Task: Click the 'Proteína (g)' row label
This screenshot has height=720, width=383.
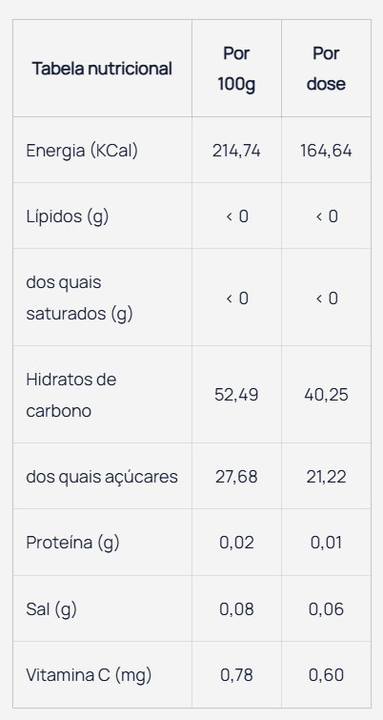Action: [x=72, y=543]
